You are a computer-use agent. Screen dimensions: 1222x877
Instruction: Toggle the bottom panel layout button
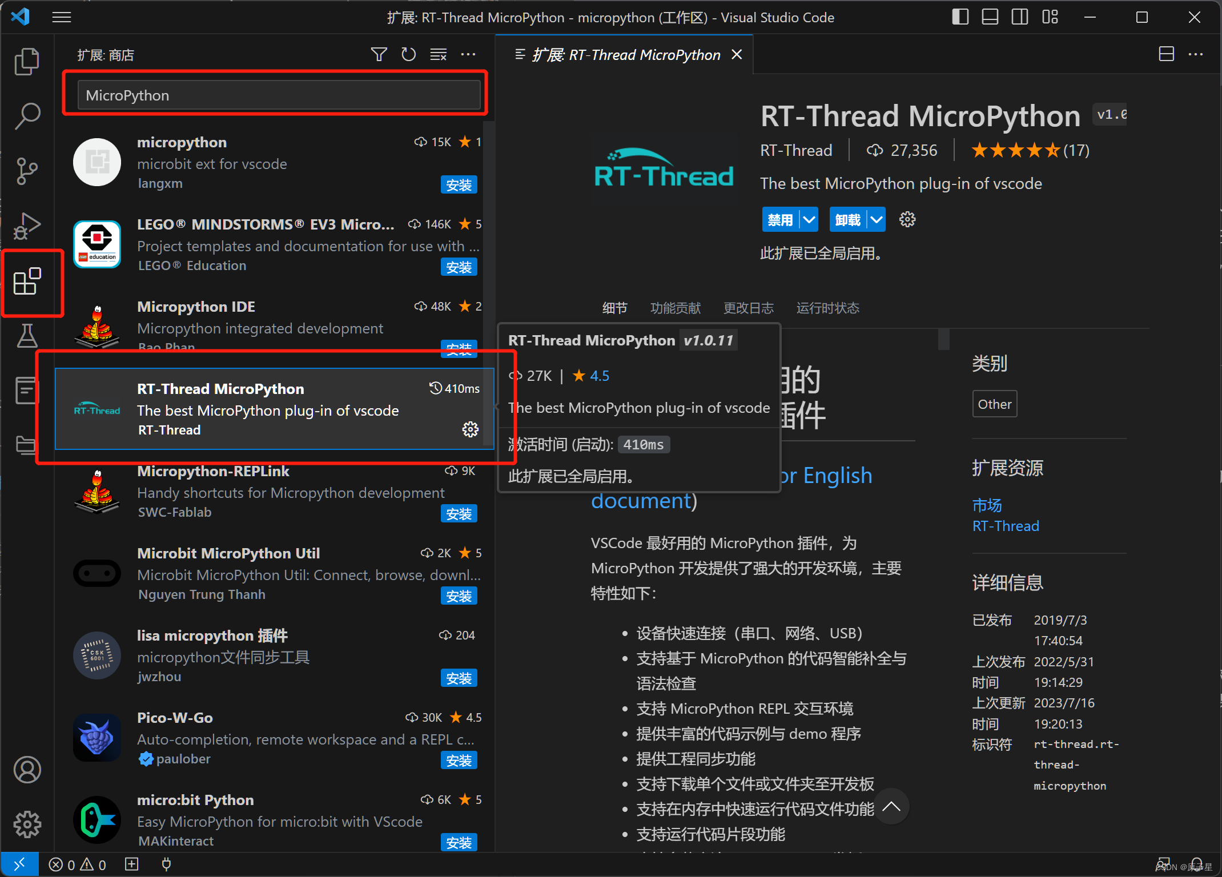coord(990,17)
